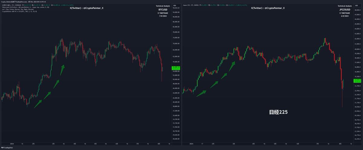Click the BTCUSD title label
The width and height of the screenshot is (363, 150).
coord(163,9)
